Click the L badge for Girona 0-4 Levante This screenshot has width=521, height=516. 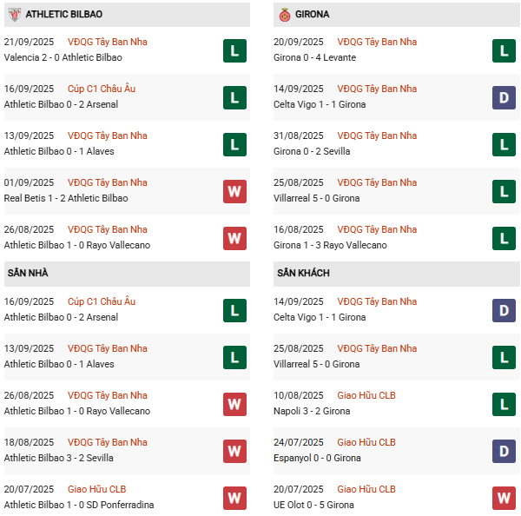504,51
